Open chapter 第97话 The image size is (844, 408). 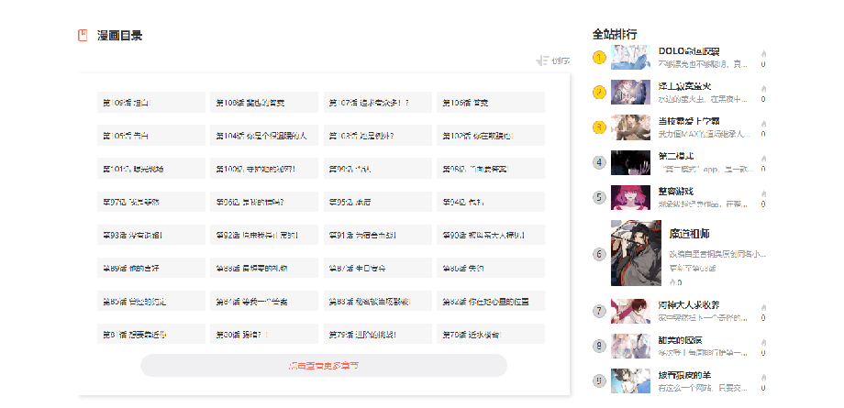coord(151,202)
